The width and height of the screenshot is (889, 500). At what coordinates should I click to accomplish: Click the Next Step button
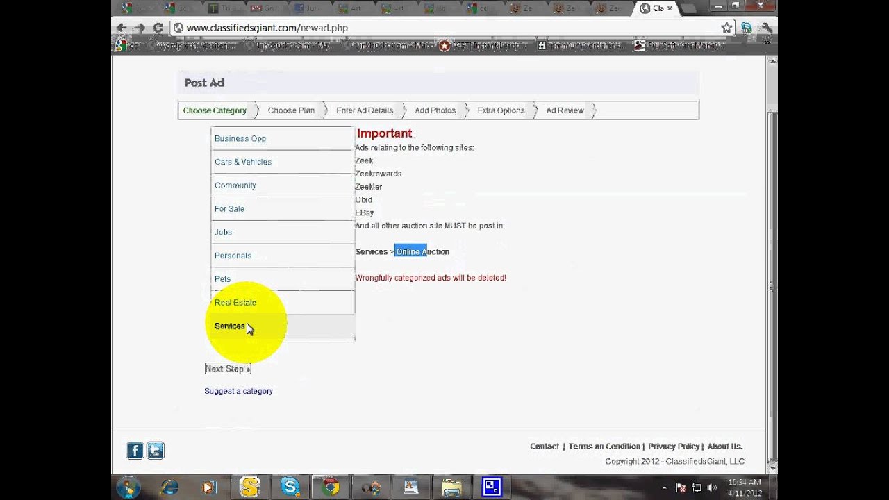click(x=227, y=368)
